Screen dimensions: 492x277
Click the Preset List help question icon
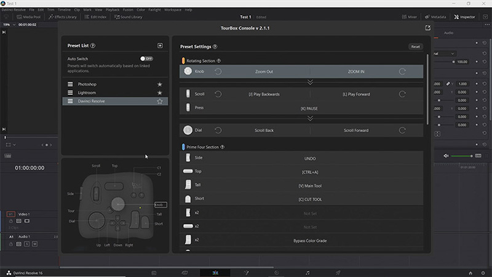pyautogui.click(x=93, y=46)
